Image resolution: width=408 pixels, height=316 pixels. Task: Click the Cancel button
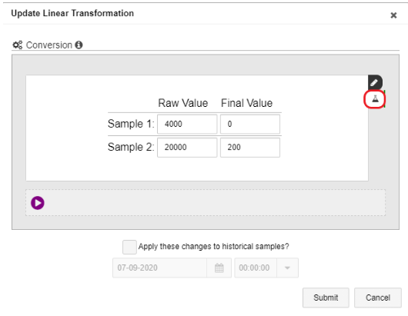point(378,298)
